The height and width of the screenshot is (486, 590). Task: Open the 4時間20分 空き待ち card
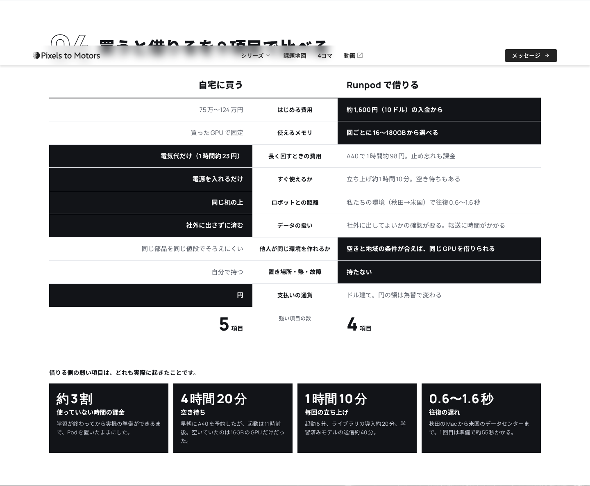(233, 418)
